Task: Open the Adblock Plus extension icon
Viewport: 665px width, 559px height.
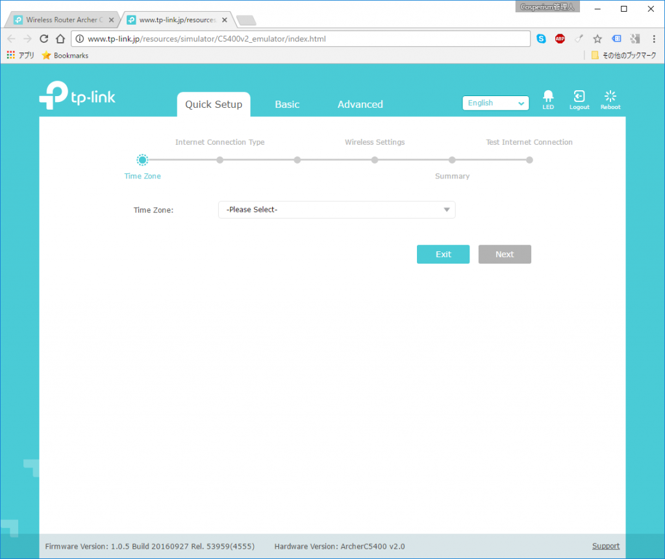Action: click(x=560, y=38)
